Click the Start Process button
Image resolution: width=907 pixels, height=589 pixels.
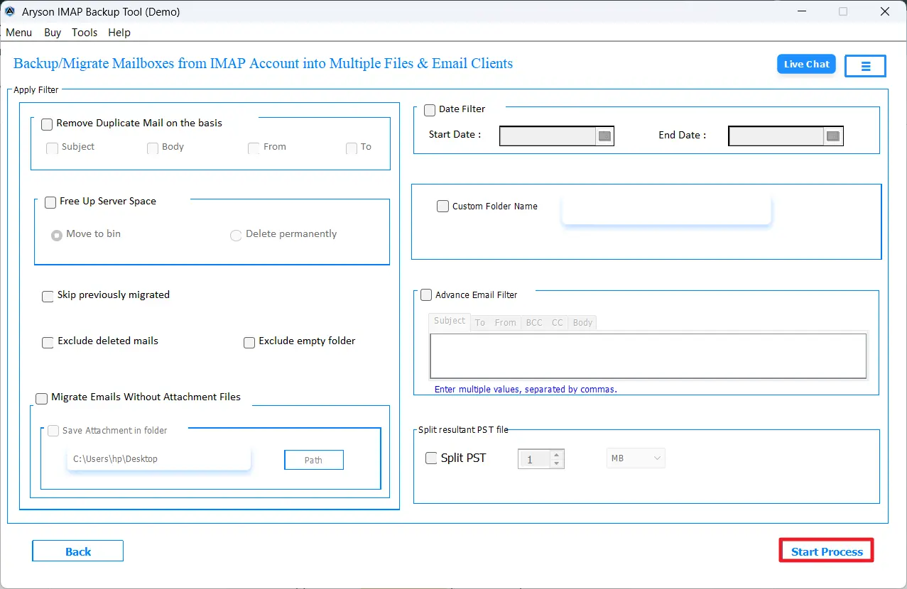827,551
